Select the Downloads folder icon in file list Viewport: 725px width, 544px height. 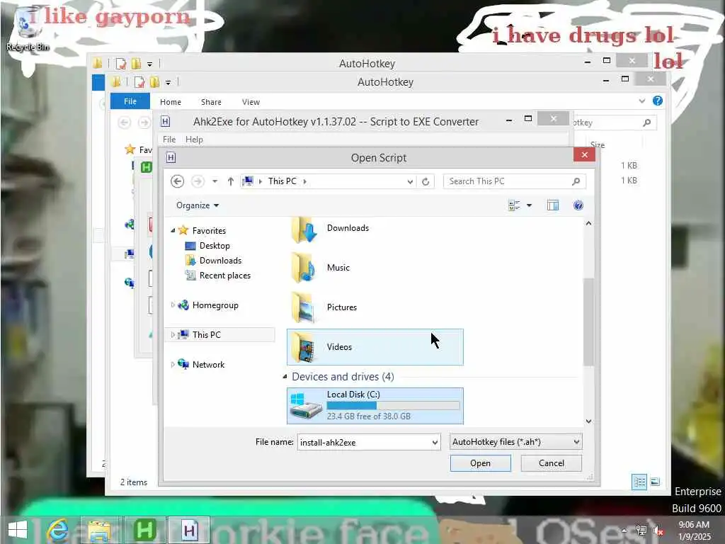pyautogui.click(x=304, y=230)
